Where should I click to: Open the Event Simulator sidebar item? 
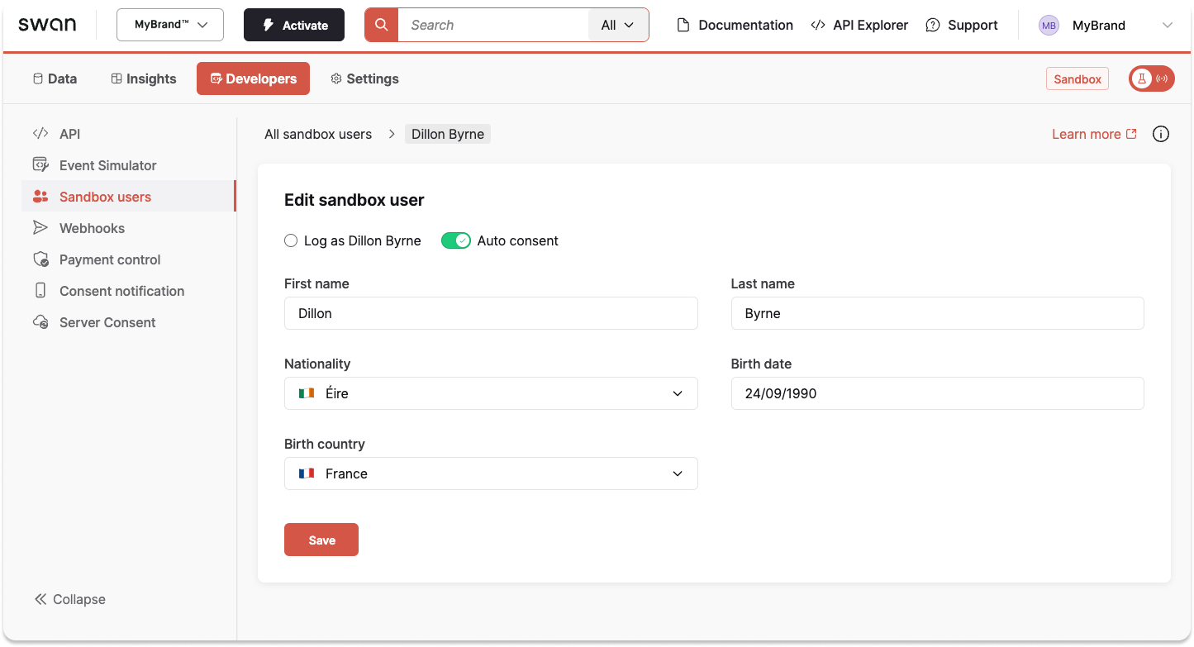(107, 164)
